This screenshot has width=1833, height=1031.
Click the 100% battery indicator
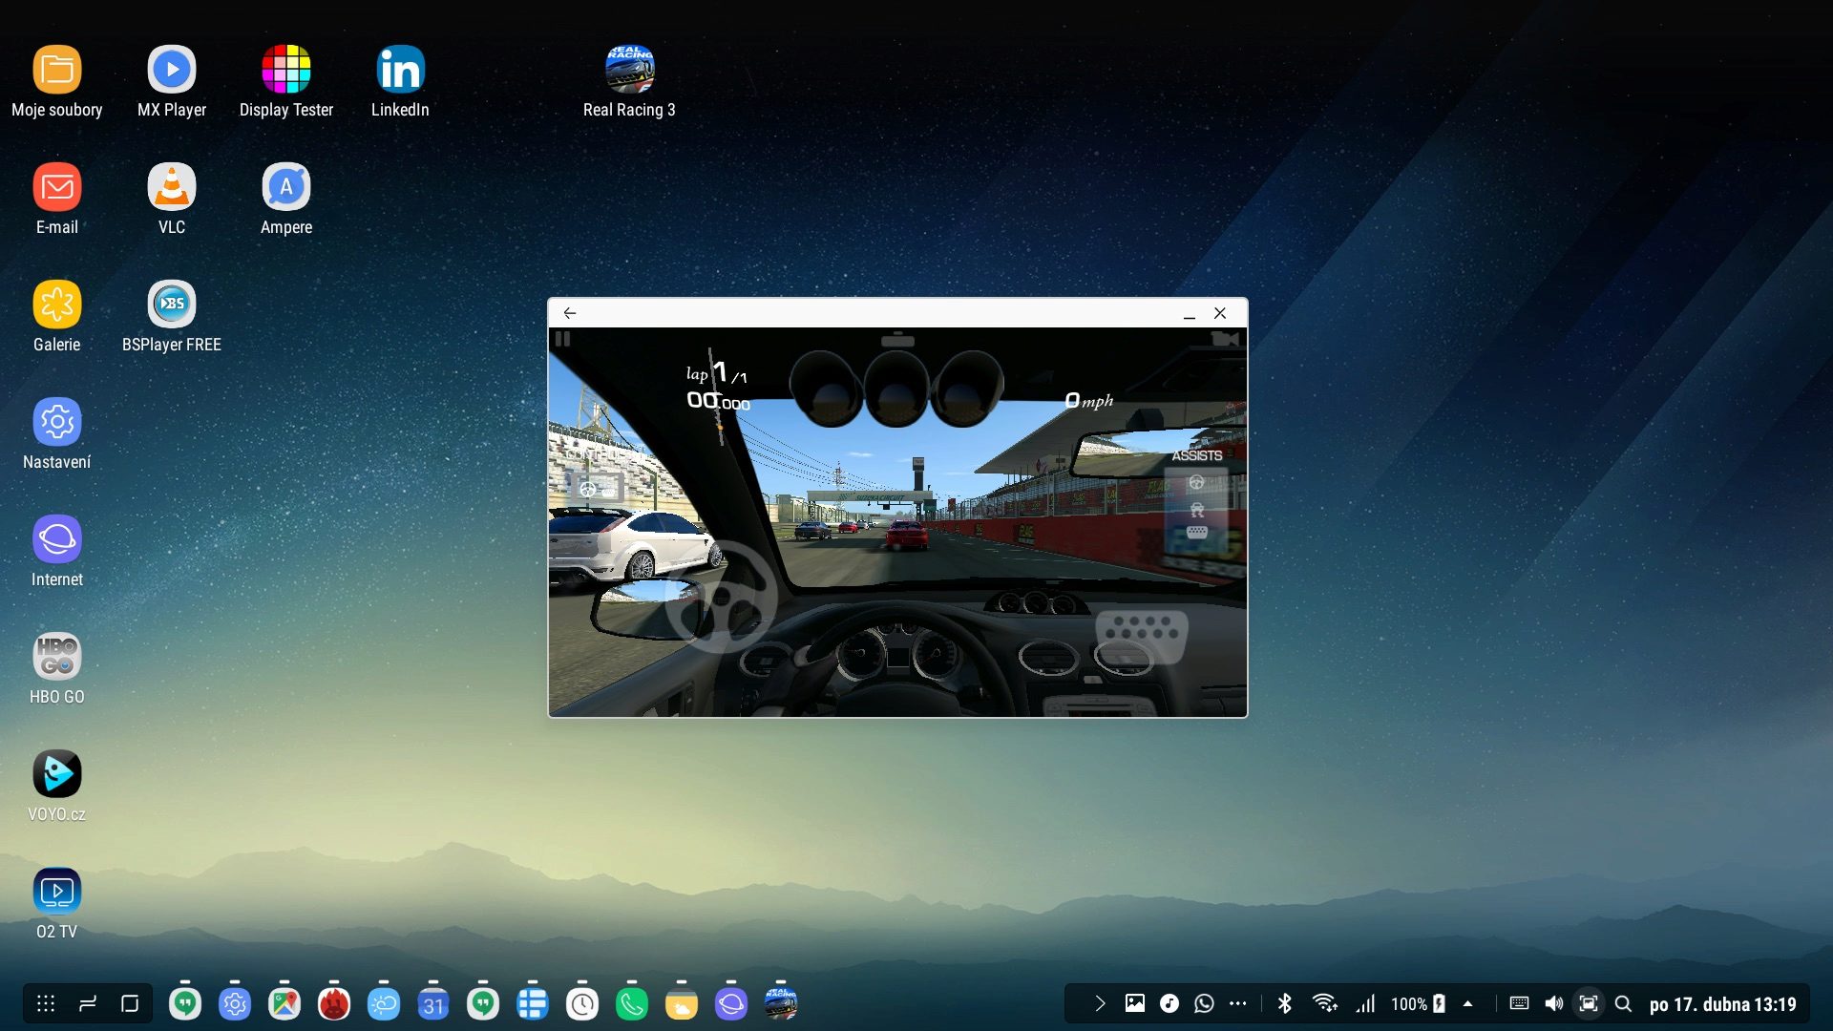click(1418, 1003)
